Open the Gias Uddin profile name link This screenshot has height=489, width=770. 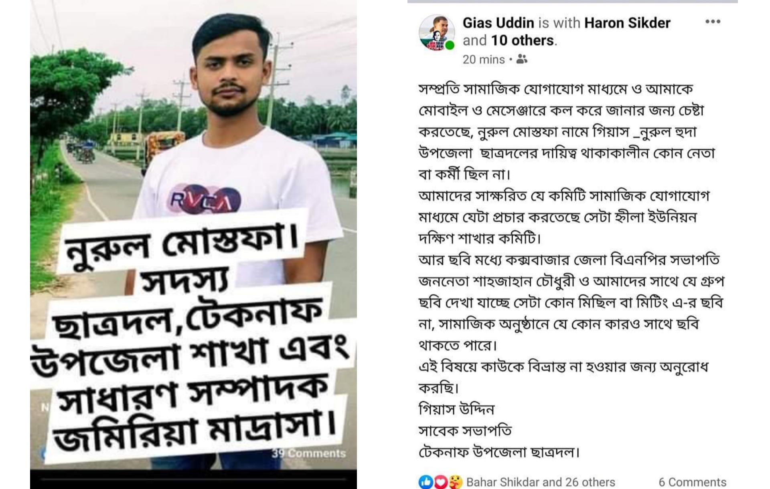(x=498, y=23)
